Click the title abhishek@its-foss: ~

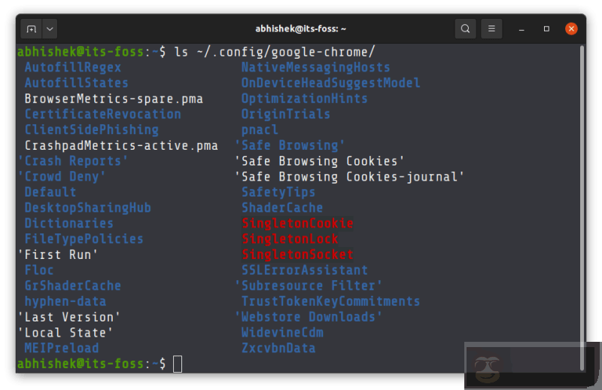(x=300, y=29)
